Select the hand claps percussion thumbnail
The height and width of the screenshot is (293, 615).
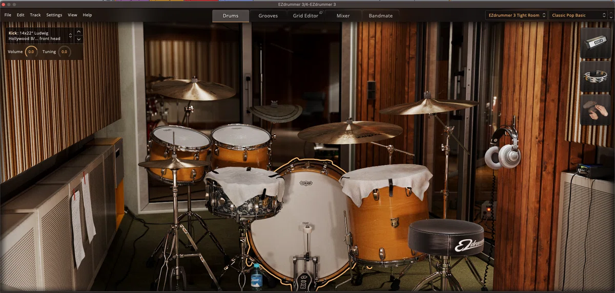coord(595,110)
